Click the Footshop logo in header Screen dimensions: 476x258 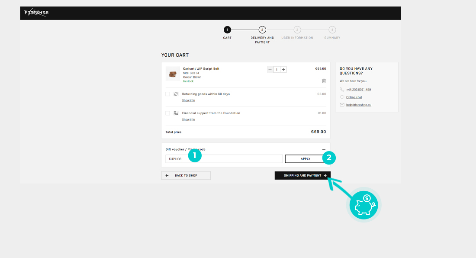click(x=36, y=13)
